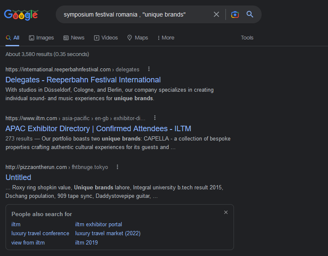Search for 'iltm exhibitor portal'

point(99,225)
